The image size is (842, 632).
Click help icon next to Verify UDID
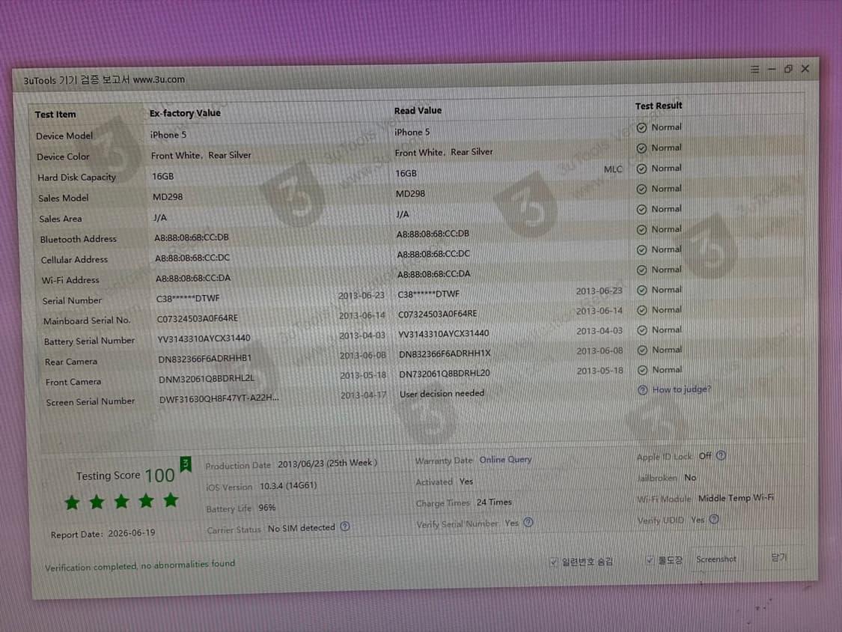(714, 519)
